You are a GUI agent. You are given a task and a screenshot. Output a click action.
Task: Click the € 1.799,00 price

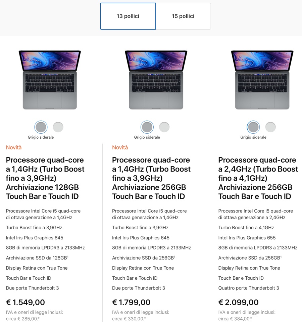click(x=131, y=302)
